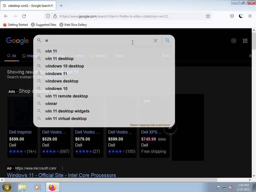
Task: Open the Dell Vostro $679.00 ad
Action: click(x=88, y=142)
